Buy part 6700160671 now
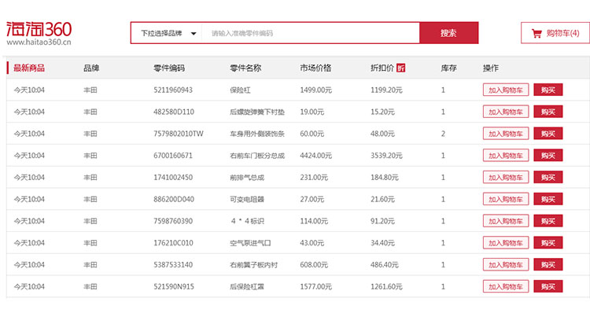The height and width of the screenshot is (313, 590). [548, 156]
